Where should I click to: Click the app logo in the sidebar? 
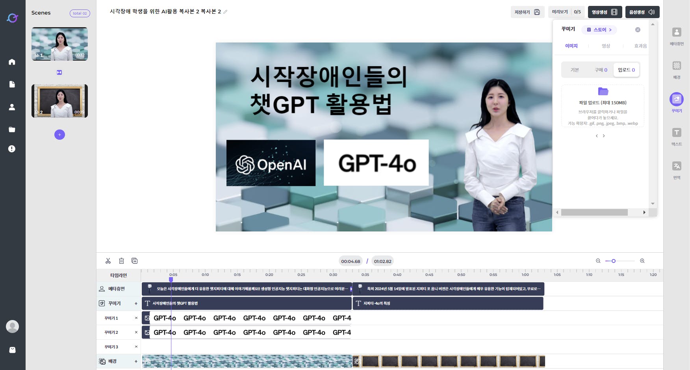click(13, 18)
